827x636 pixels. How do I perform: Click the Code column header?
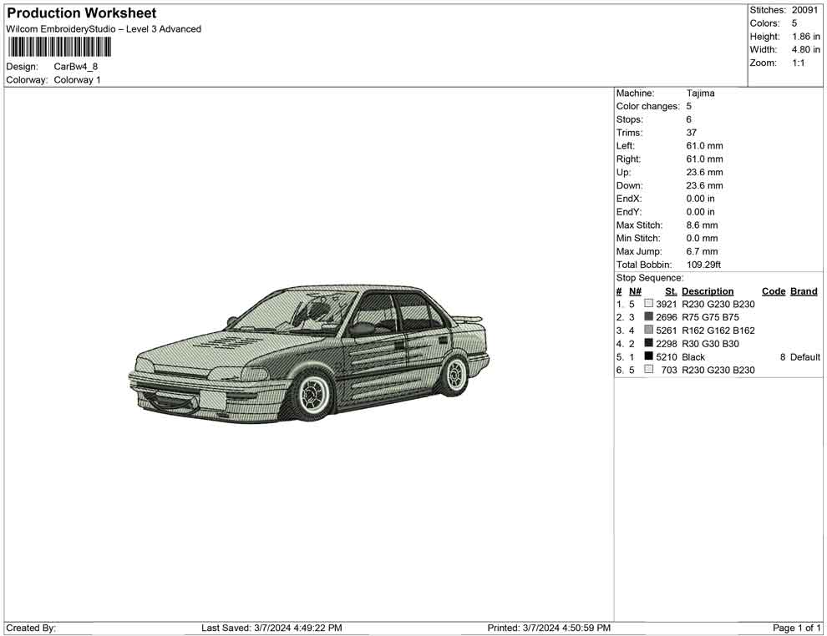[x=774, y=291]
